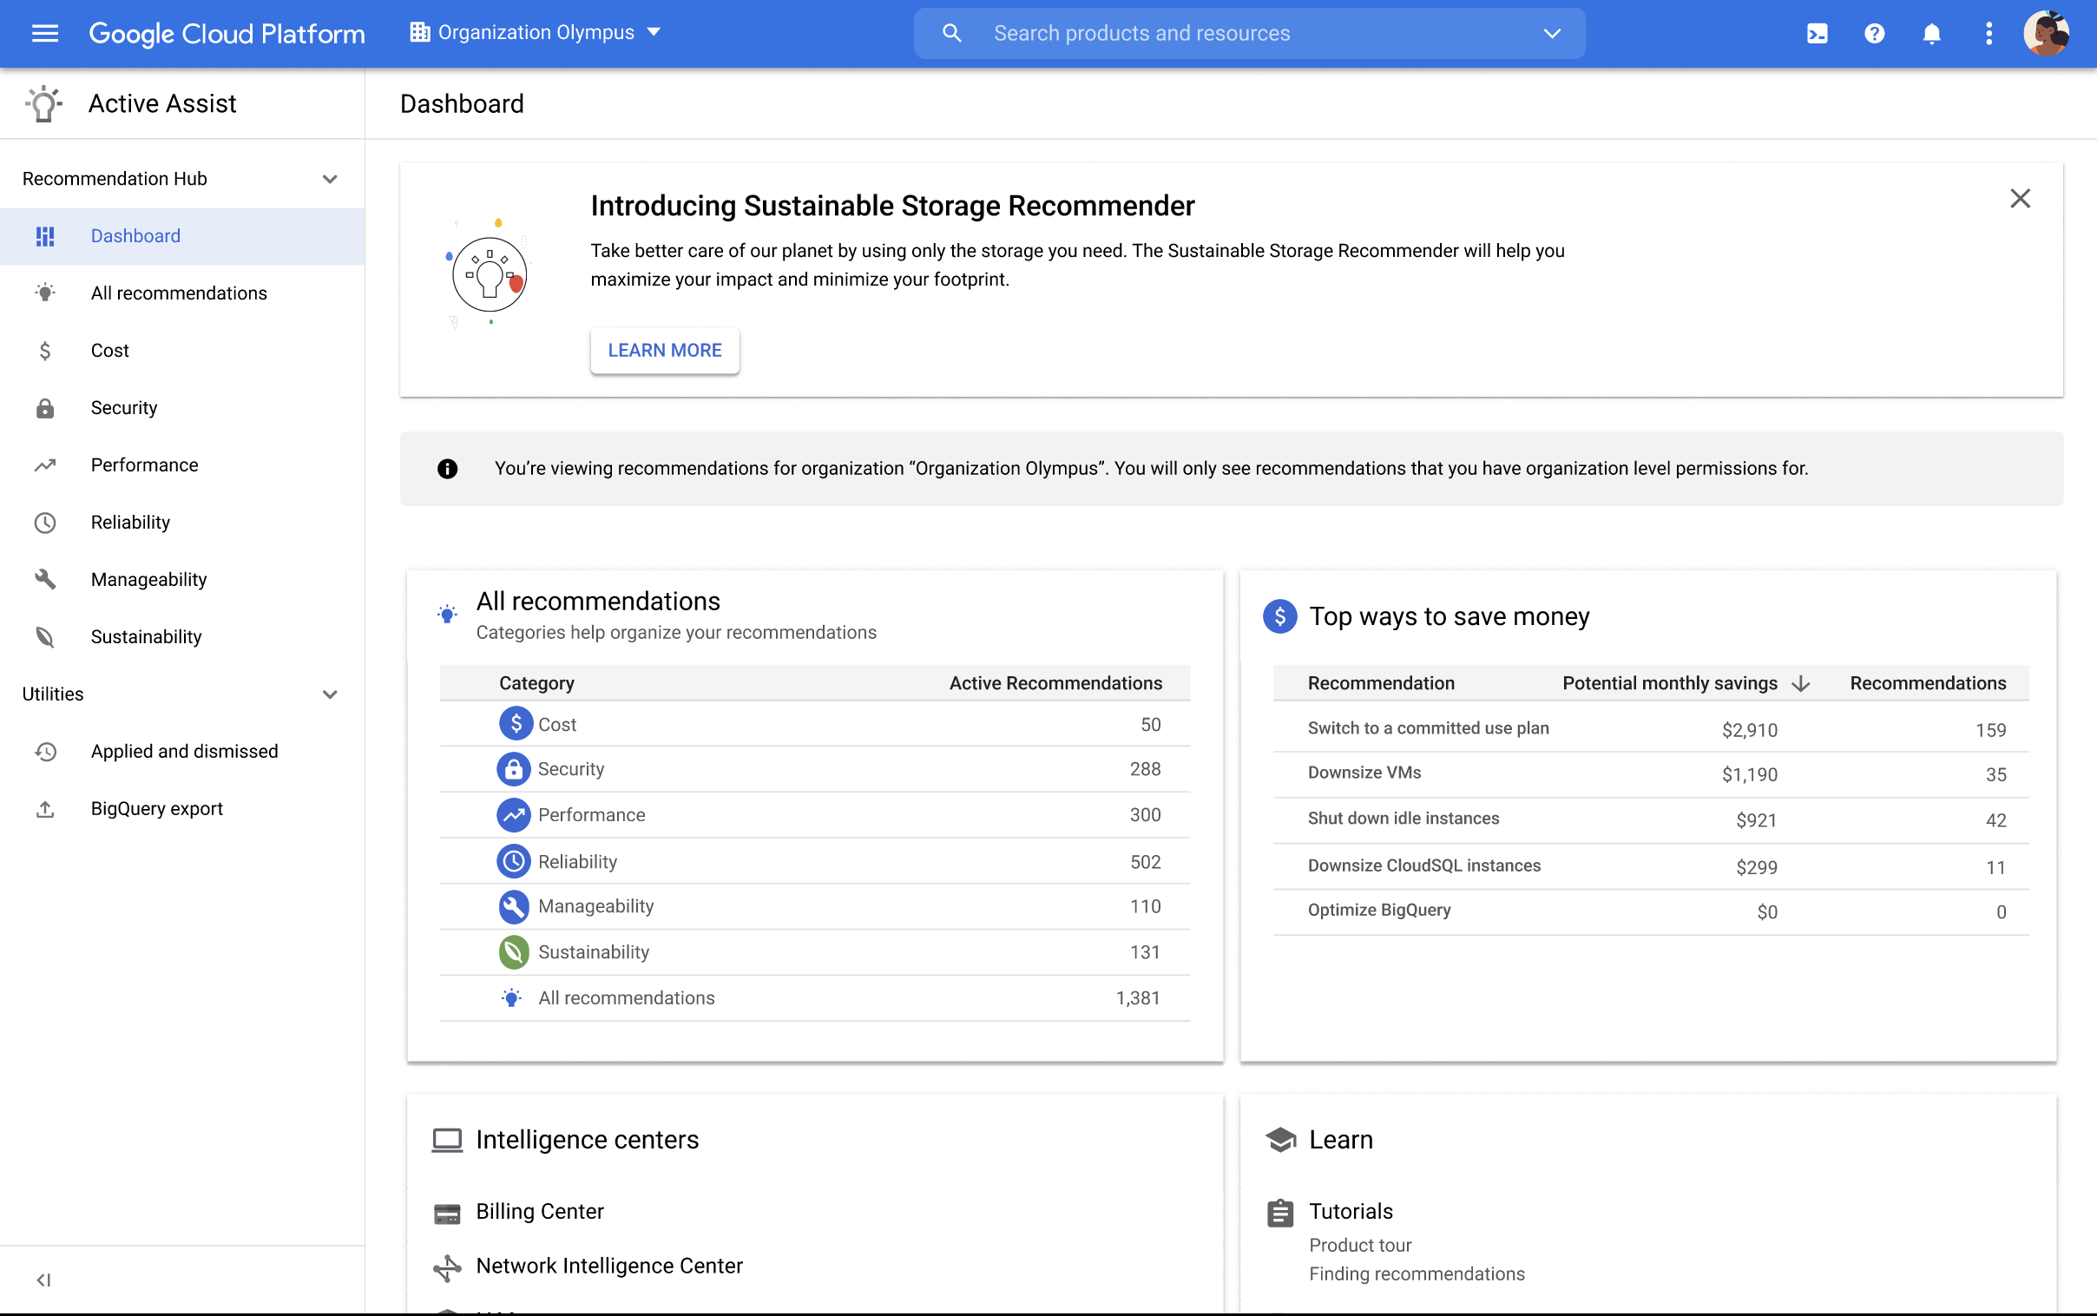Image resolution: width=2097 pixels, height=1316 pixels.
Task: Dismiss the Sustainable Storage Recommender banner
Action: 2024,199
